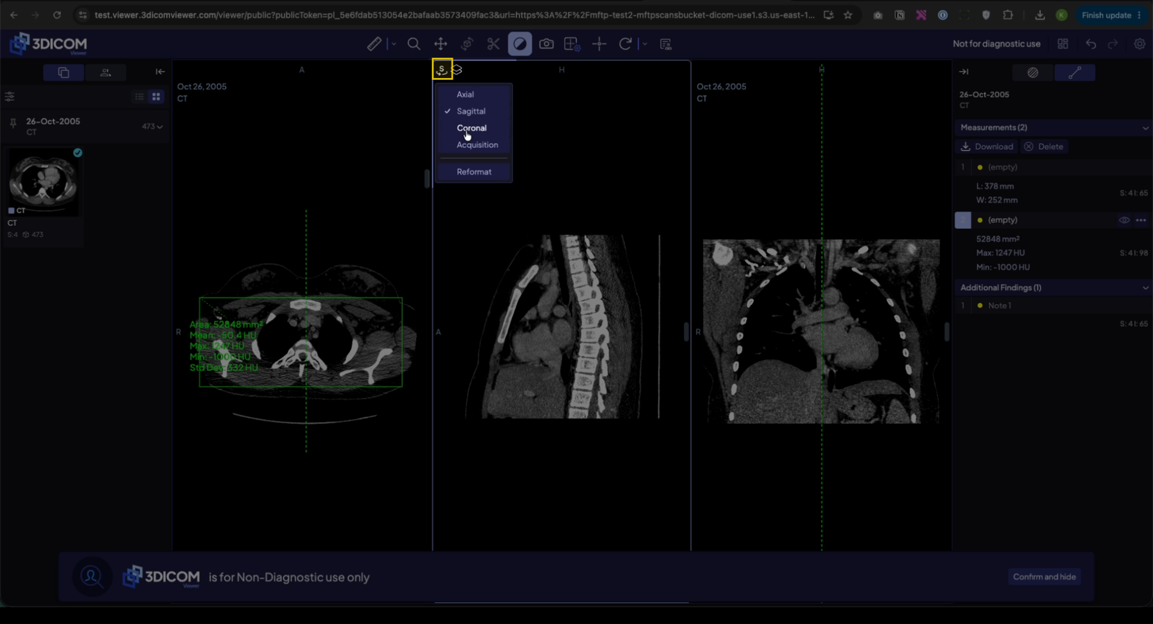The image size is (1153, 624).
Task: Click yellow color dot of Note 1
Action: [980, 305]
